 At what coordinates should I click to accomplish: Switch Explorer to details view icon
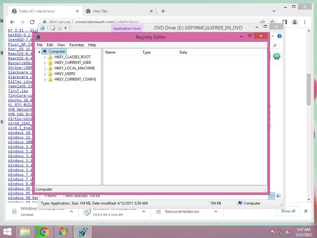pos(271,196)
